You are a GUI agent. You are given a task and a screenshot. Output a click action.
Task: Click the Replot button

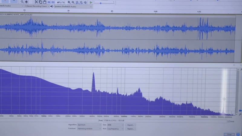(131, 129)
